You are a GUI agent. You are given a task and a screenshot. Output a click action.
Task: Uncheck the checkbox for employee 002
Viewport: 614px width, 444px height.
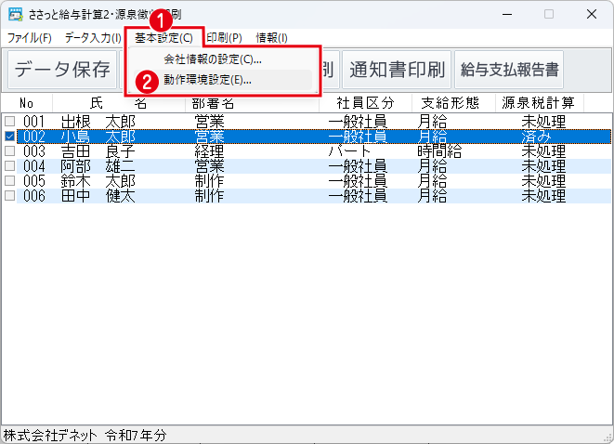tap(10, 137)
